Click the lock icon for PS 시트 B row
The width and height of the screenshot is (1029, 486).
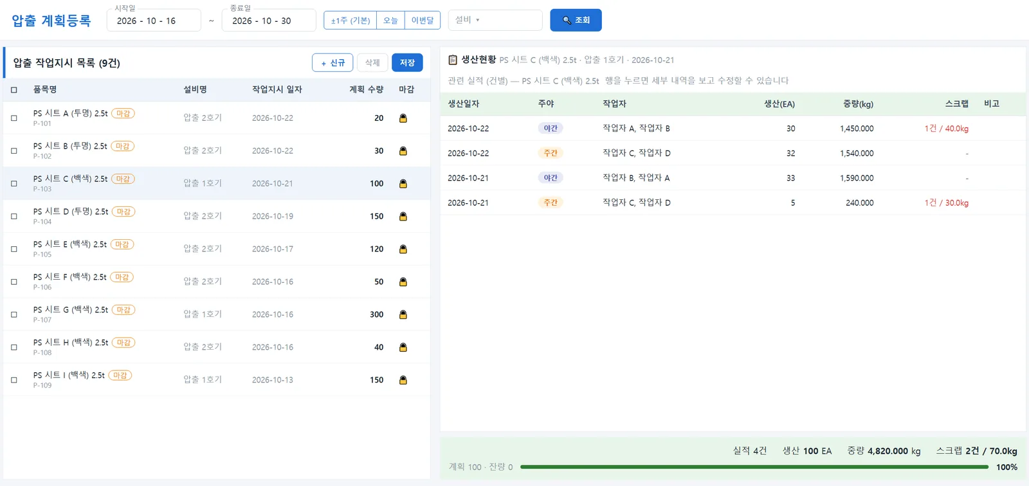click(x=403, y=151)
